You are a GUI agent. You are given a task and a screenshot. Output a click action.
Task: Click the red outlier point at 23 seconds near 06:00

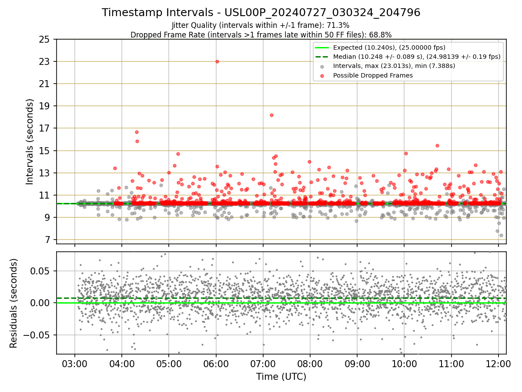point(217,61)
